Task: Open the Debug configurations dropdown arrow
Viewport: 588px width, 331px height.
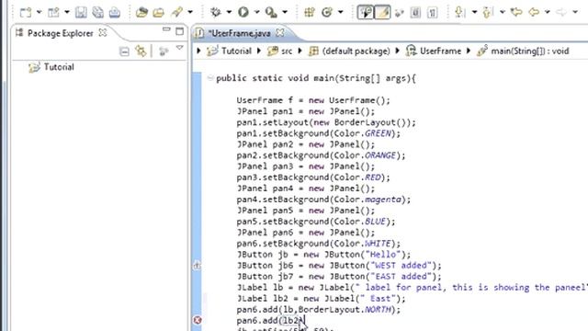Action: pyautogui.click(x=229, y=12)
